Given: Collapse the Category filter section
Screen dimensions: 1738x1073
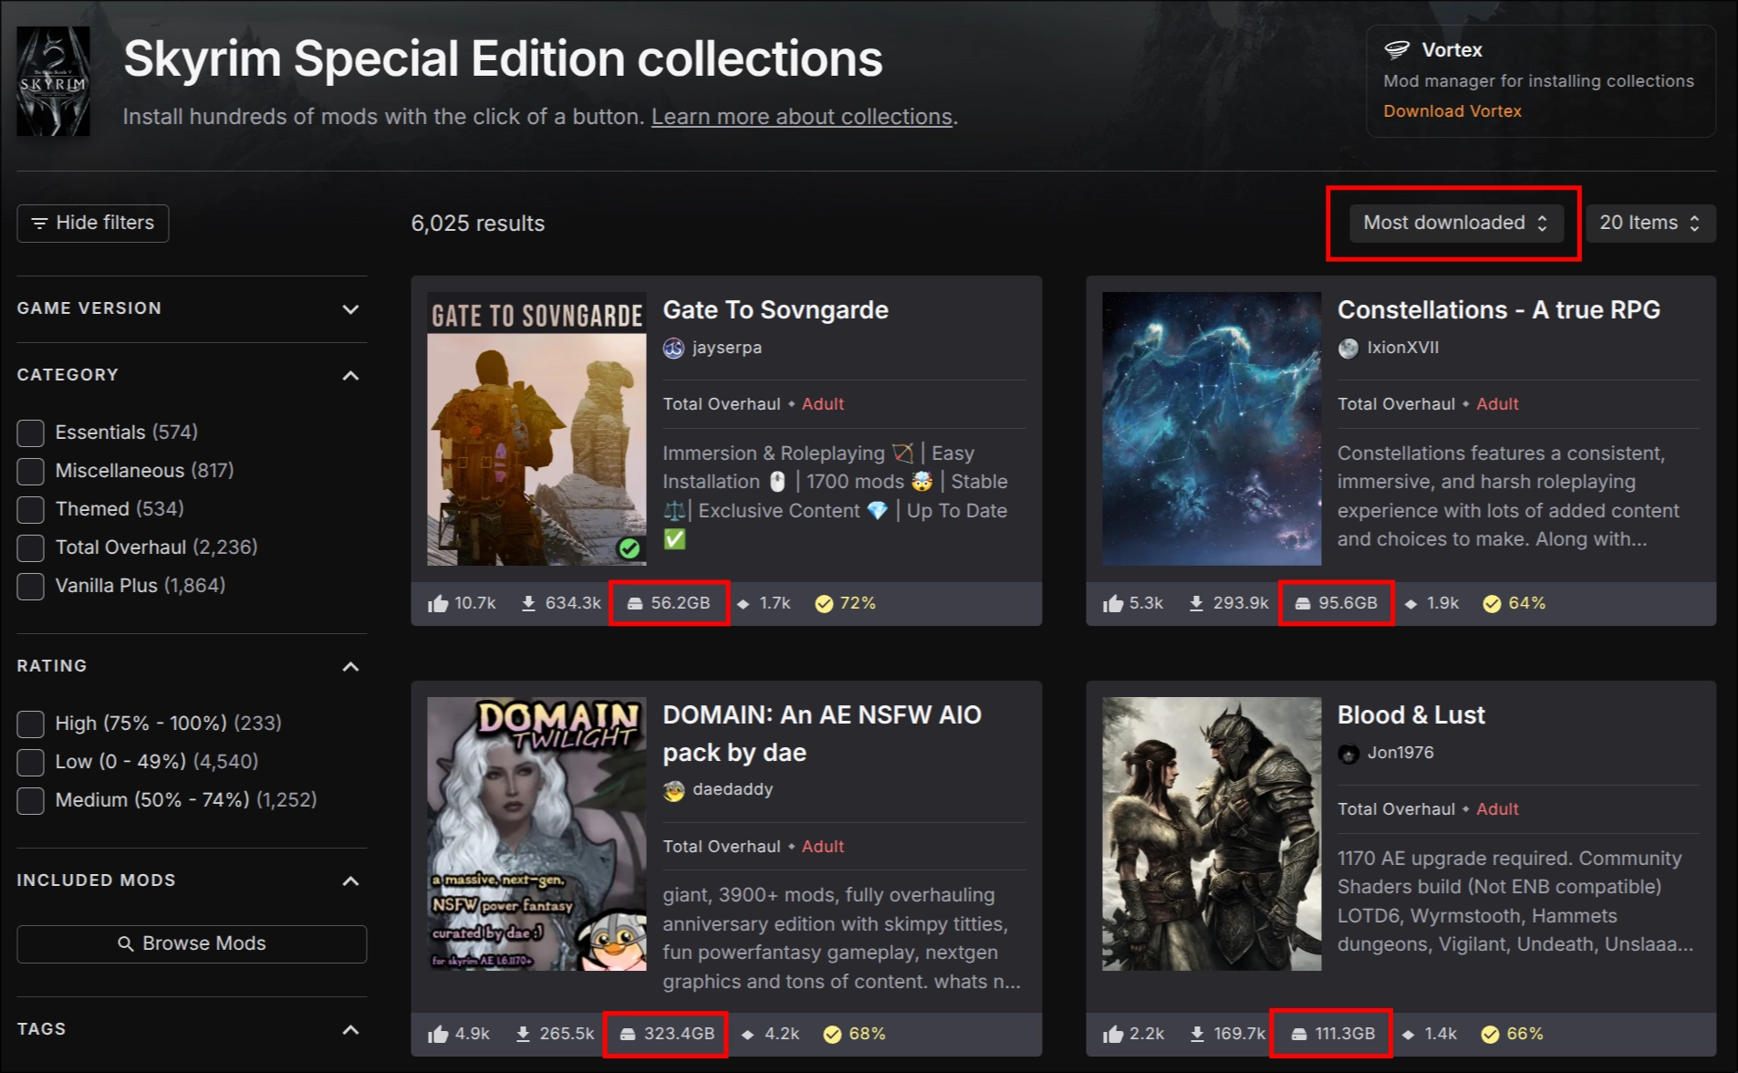Looking at the screenshot, I should (350, 376).
